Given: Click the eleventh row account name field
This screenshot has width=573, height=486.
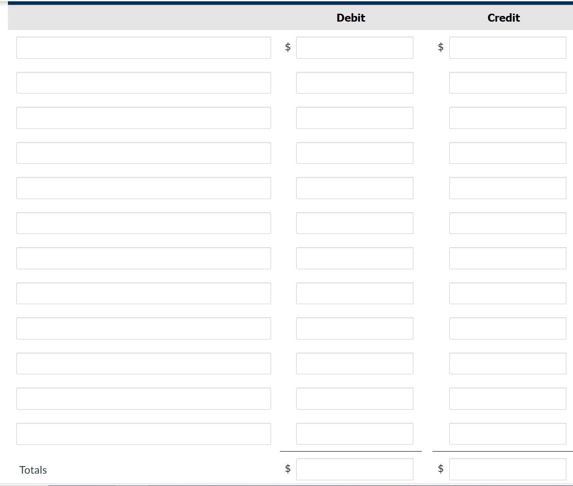Looking at the screenshot, I should point(143,399).
